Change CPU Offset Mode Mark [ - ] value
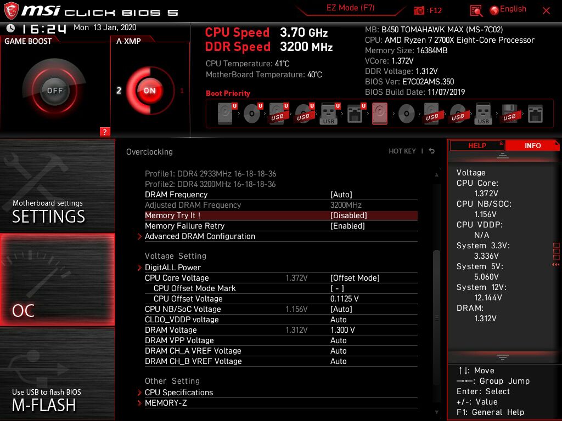The image size is (562, 421). (x=338, y=288)
